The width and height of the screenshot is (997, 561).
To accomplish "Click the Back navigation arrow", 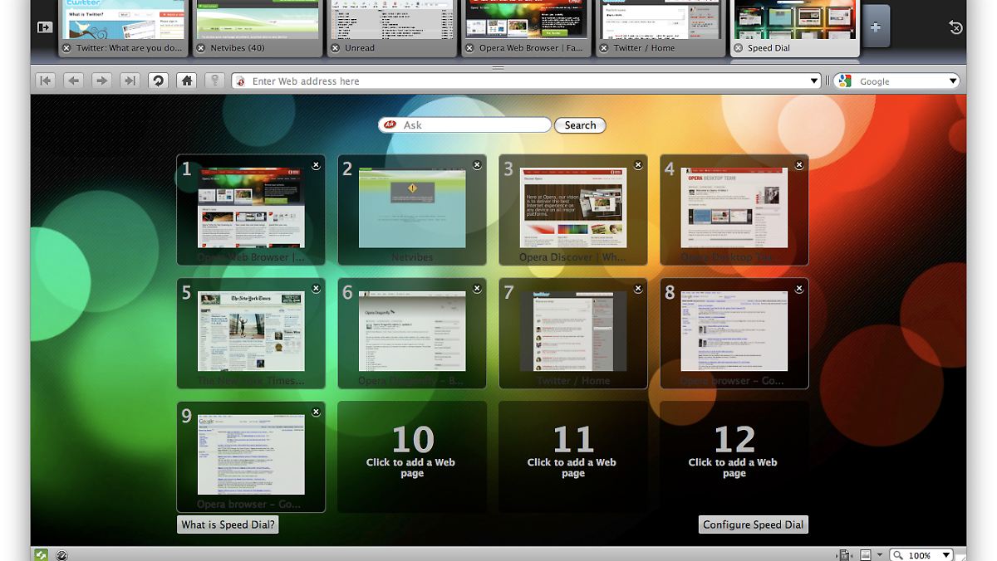I will [73, 80].
